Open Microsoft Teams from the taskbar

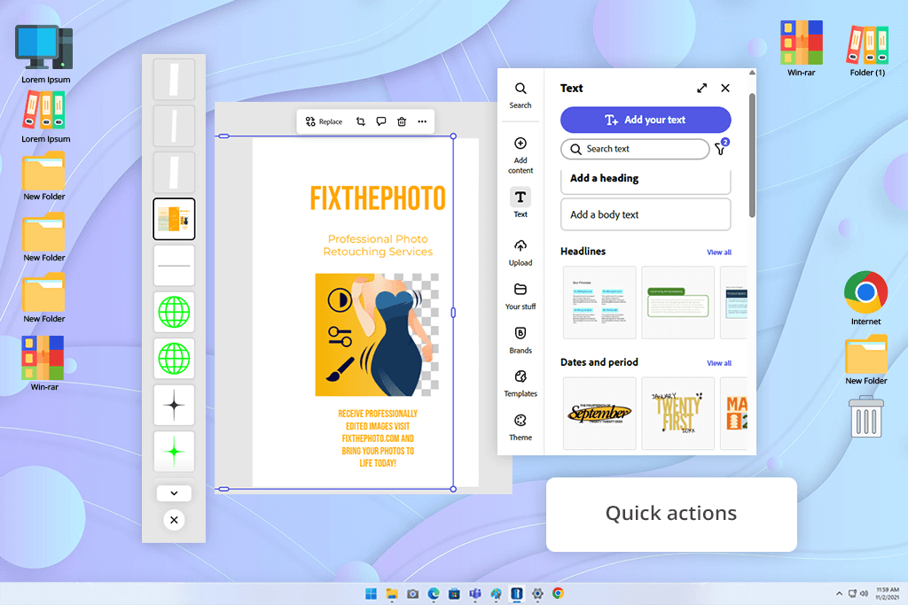tap(475, 593)
